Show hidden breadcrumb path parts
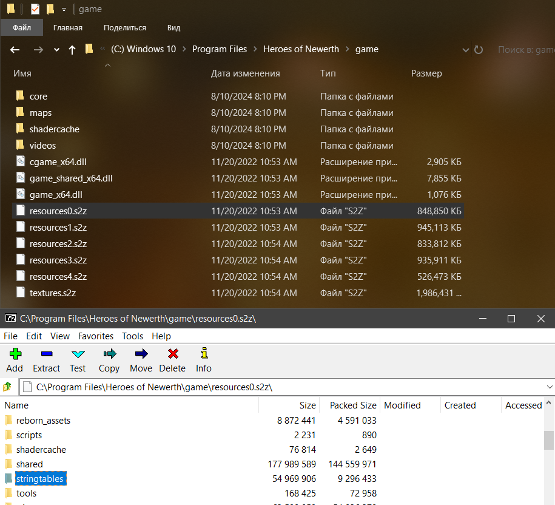The width and height of the screenshot is (555, 505). coord(103,49)
